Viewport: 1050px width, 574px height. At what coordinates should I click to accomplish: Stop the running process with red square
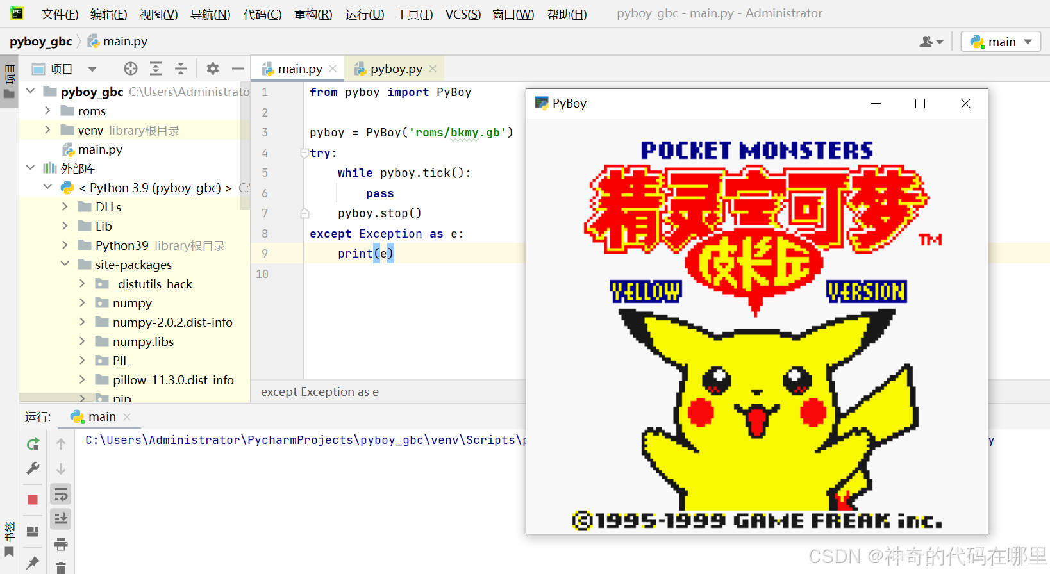[x=33, y=500]
